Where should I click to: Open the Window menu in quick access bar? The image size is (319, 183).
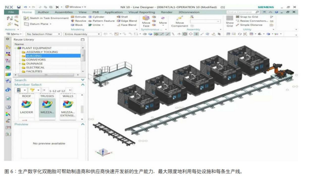[x=75, y=7]
